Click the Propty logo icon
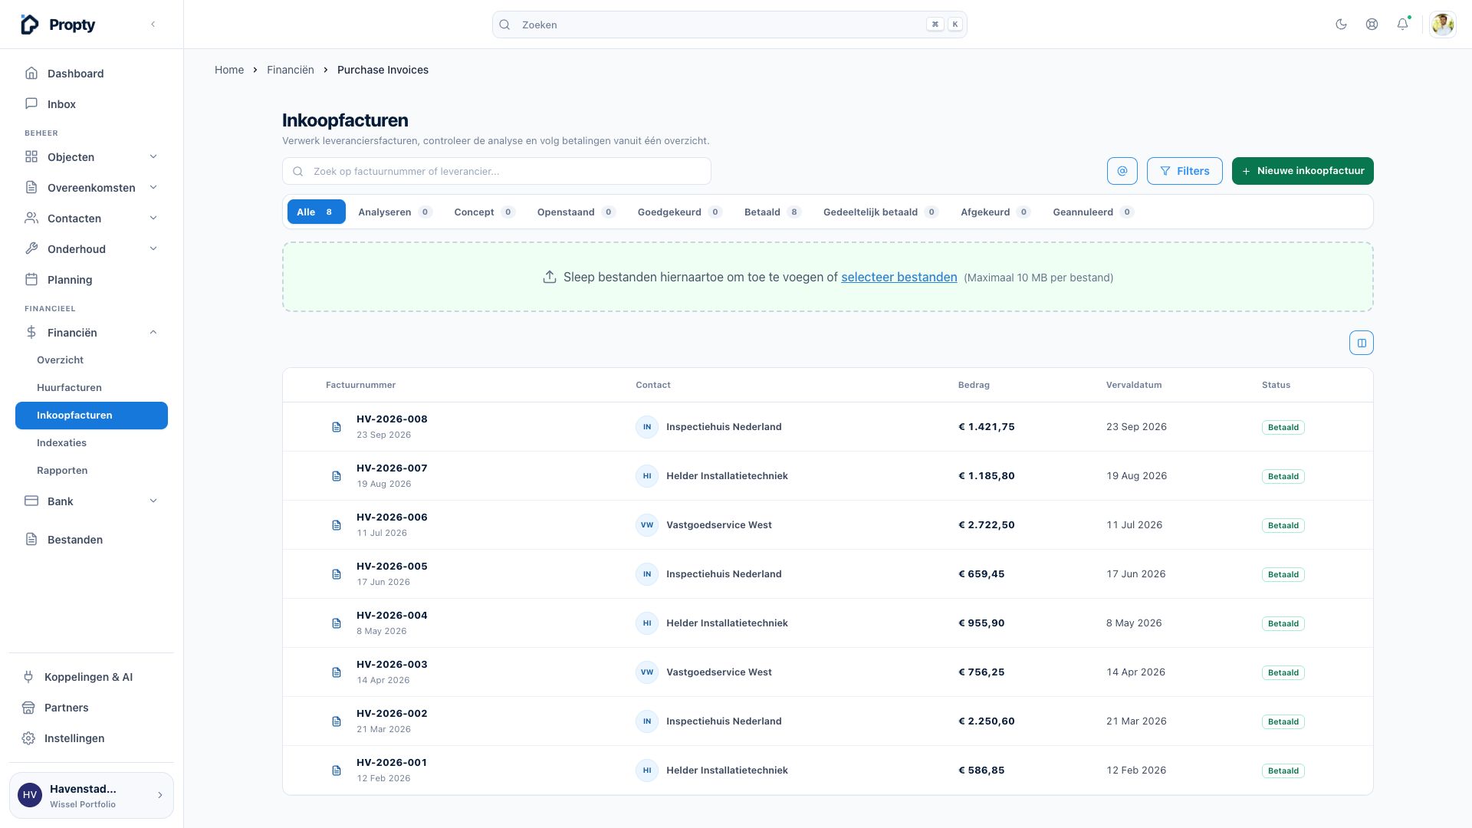 coord(29,25)
